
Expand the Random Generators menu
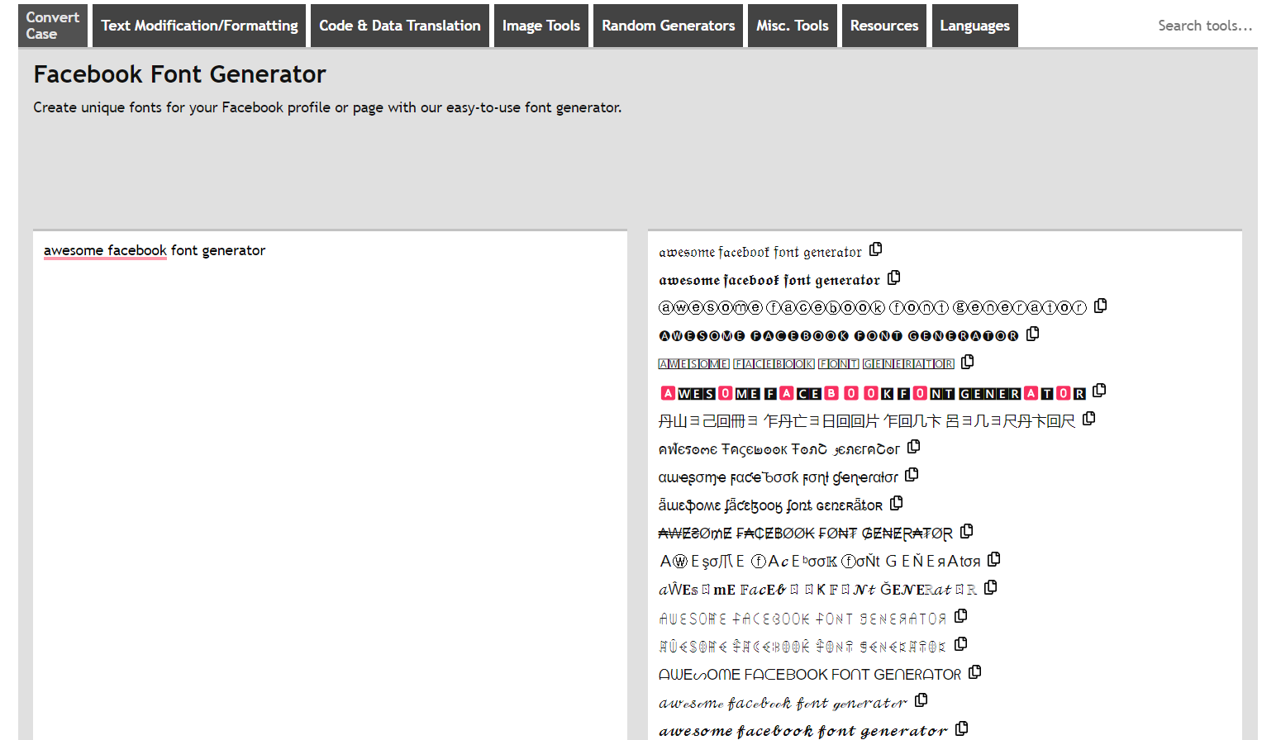[x=668, y=26]
